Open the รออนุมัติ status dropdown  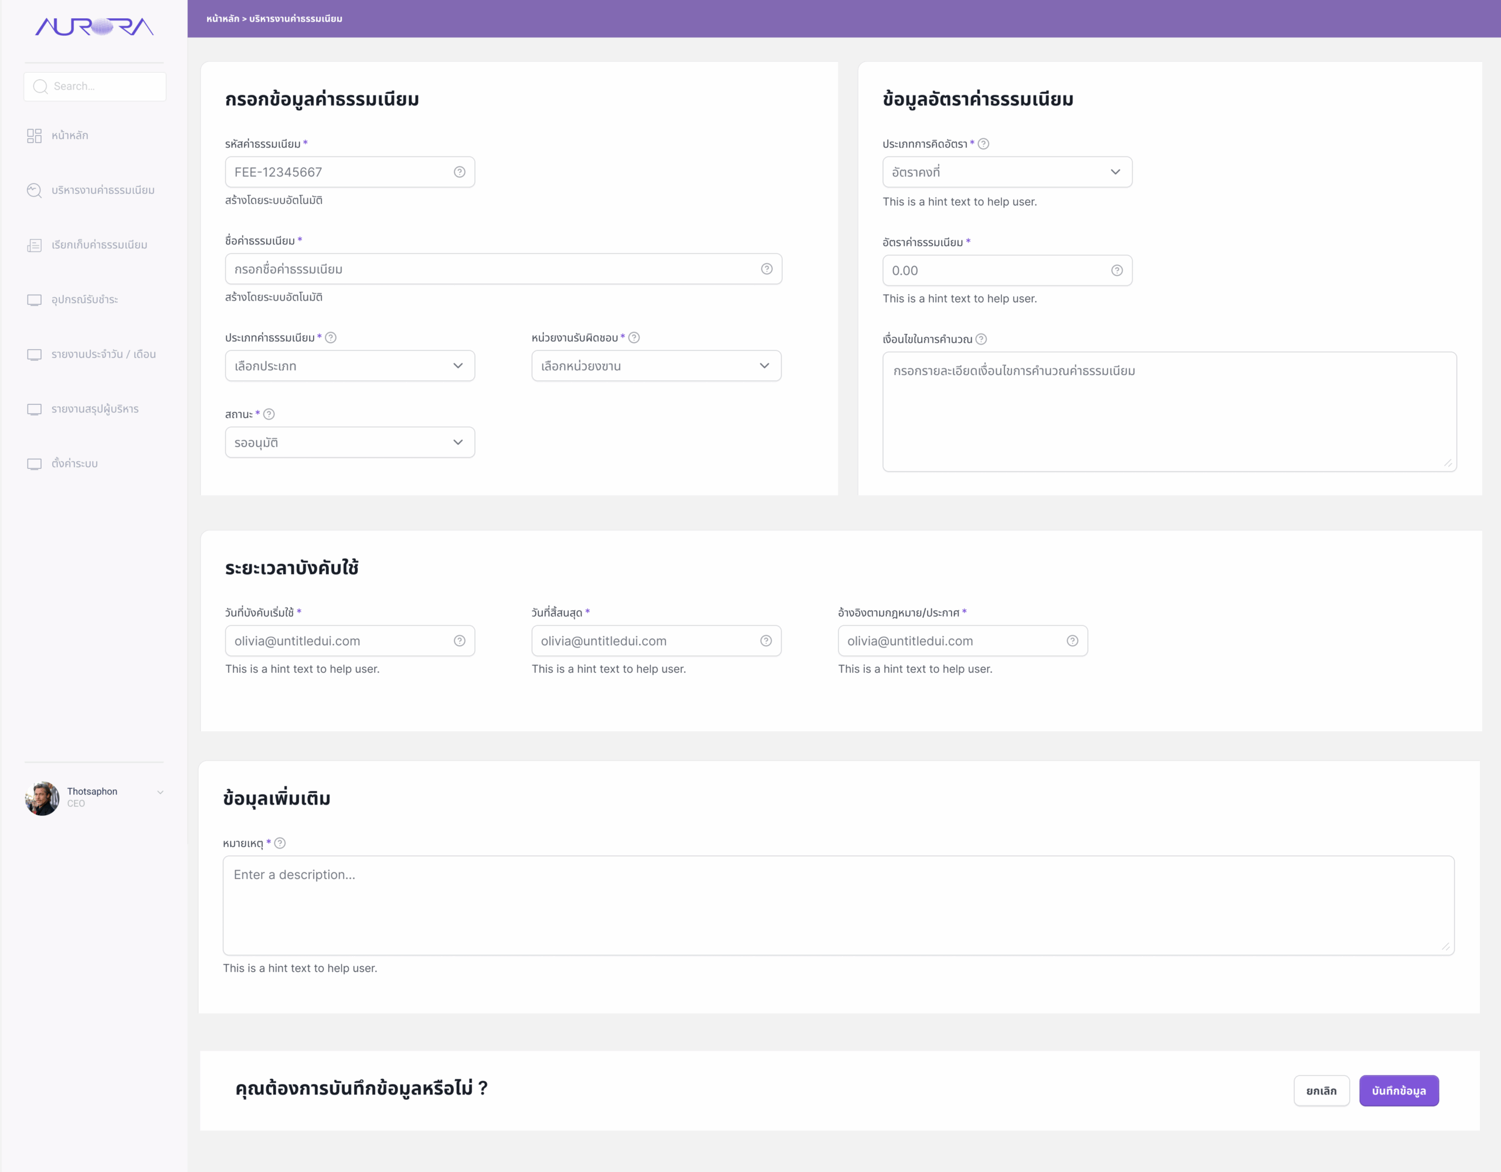point(350,442)
